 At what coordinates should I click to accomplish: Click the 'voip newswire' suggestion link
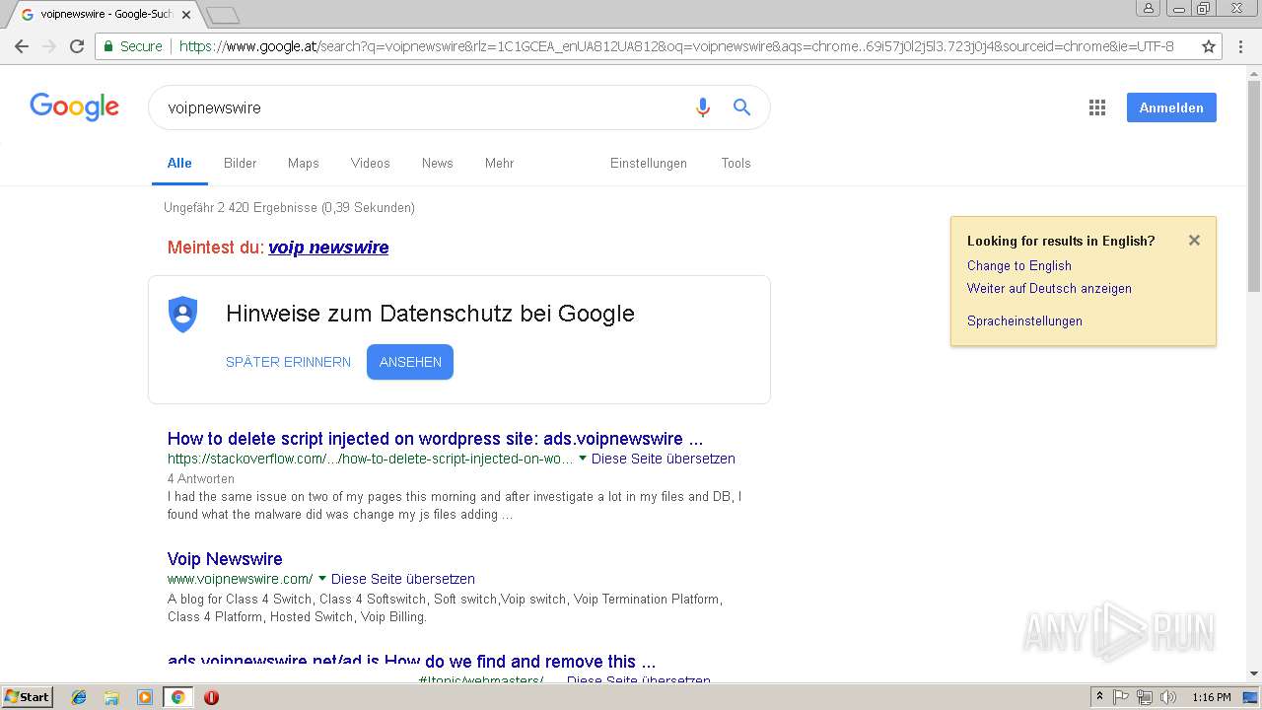click(328, 248)
